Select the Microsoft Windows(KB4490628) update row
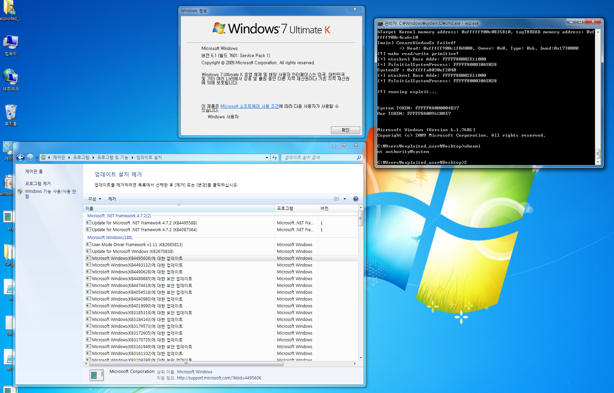 (221, 272)
